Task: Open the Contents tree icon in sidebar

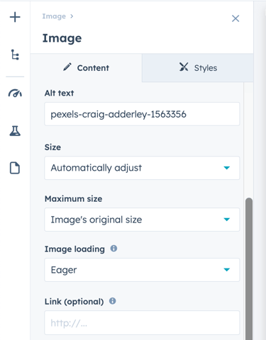Action: (x=15, y=55)
